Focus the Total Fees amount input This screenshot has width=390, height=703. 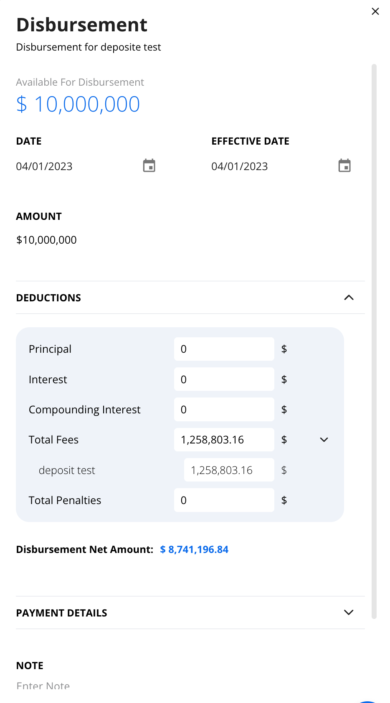click(x=224, y=440)
